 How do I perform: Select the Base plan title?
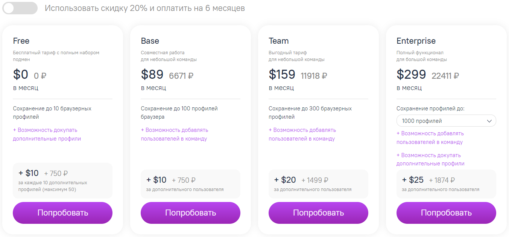click(x=150, y=41)
